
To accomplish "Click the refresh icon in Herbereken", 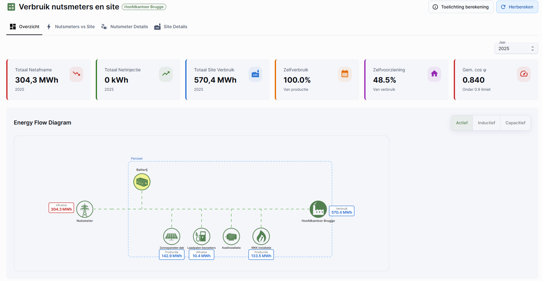I will pos(503,7).
